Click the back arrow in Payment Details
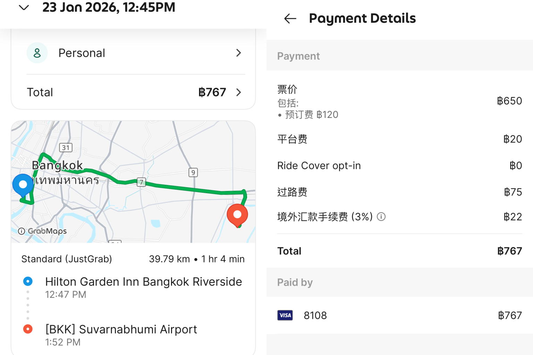Screen dimensions: 533x355 coord(290,18)
